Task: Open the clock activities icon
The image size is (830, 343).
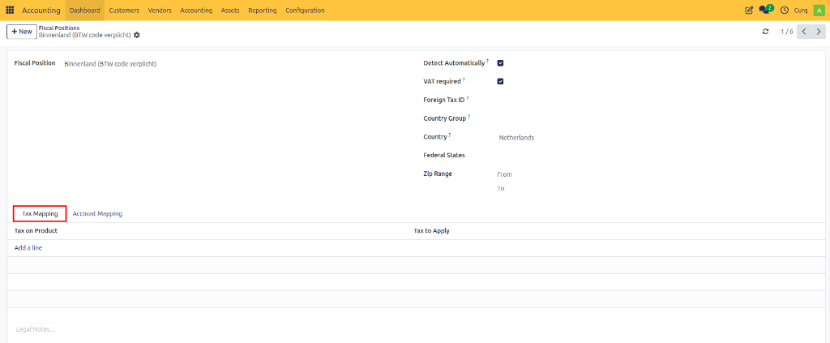Action: (785, 10)
